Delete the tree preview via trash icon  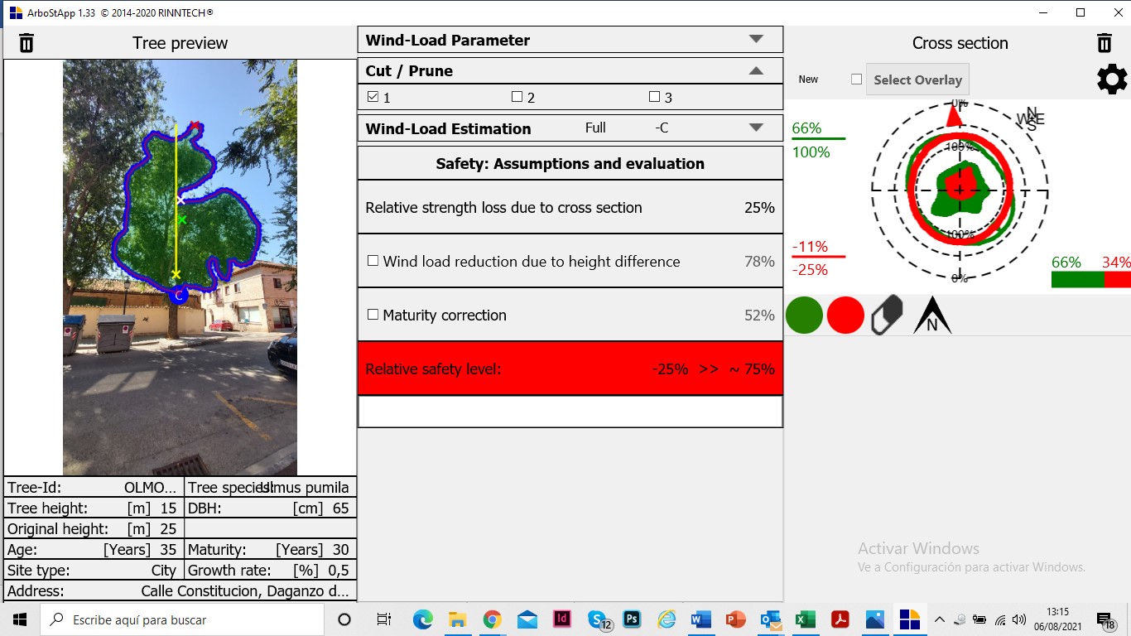click(x=26, y=42)
